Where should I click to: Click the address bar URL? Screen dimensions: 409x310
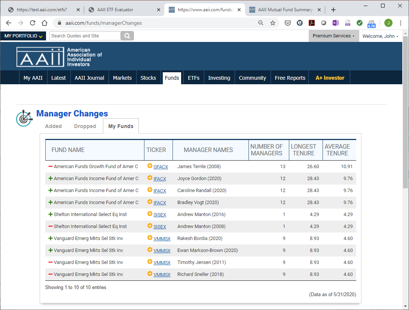pyautogui.click(x=104, y=23)
